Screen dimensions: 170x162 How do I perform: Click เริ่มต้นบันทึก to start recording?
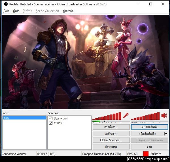coord(148,134)
